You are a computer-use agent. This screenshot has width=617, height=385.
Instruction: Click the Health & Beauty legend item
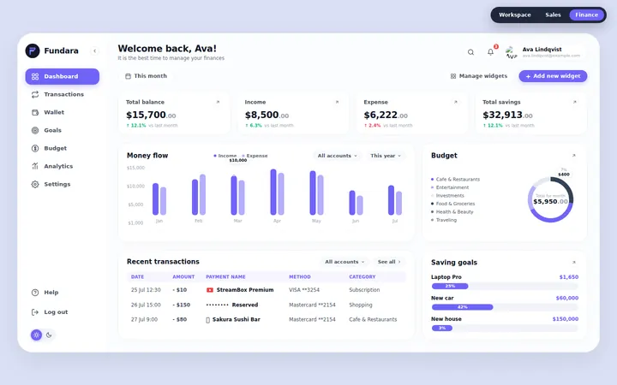[x=452, y=212]
